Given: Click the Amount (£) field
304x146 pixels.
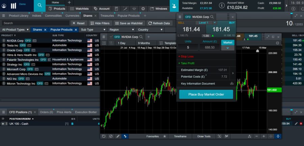Looking at the screenshot, I should 210,47.
